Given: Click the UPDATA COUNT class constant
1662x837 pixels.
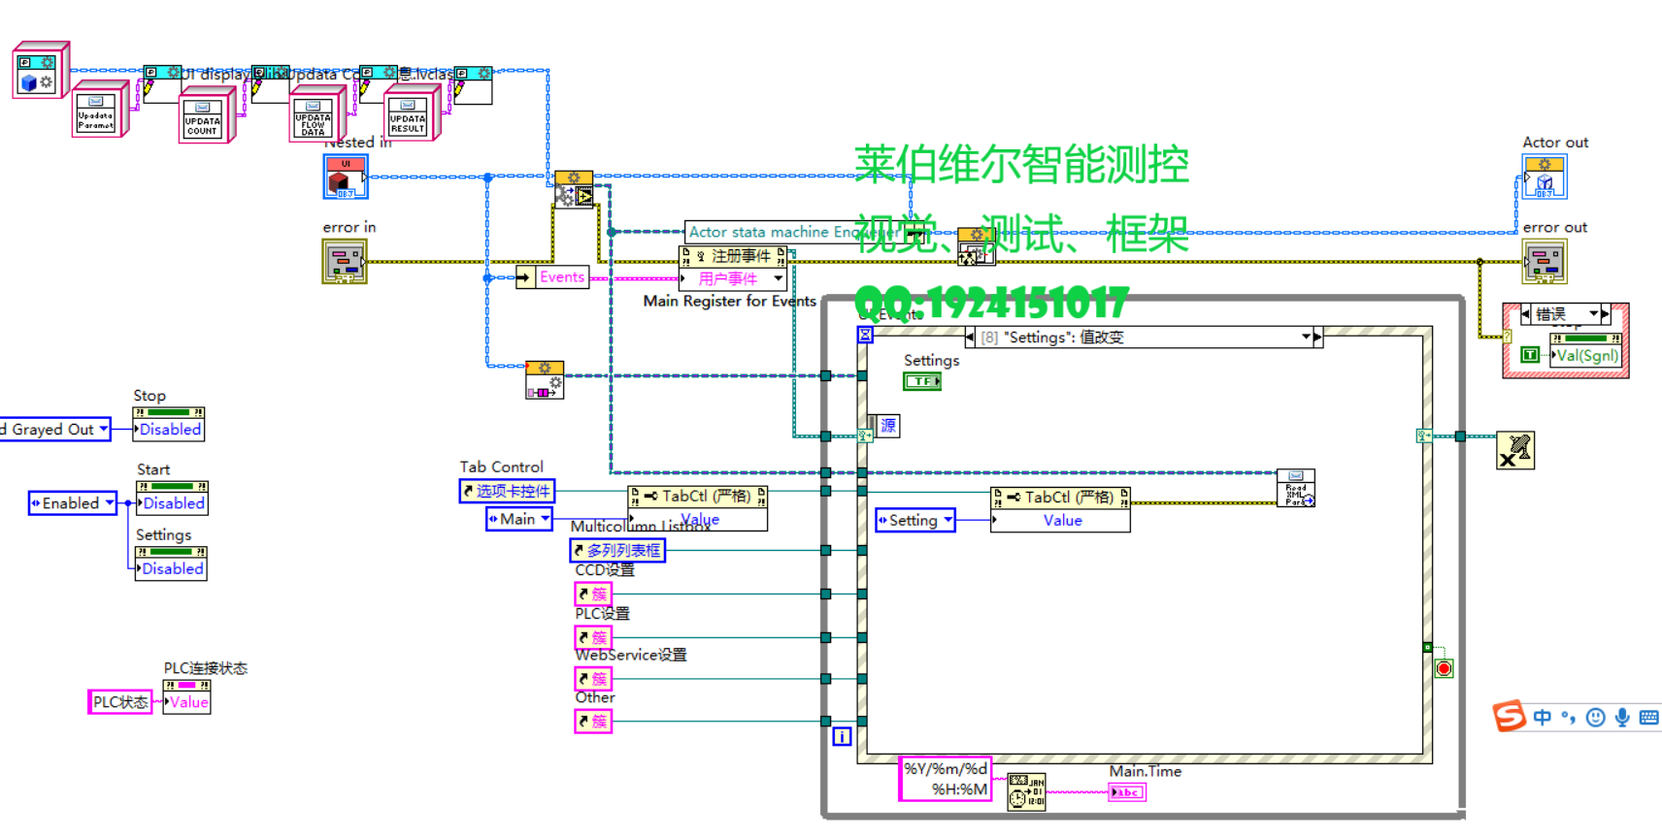Looking at the screenshot, I should click(x=206, y=116).
